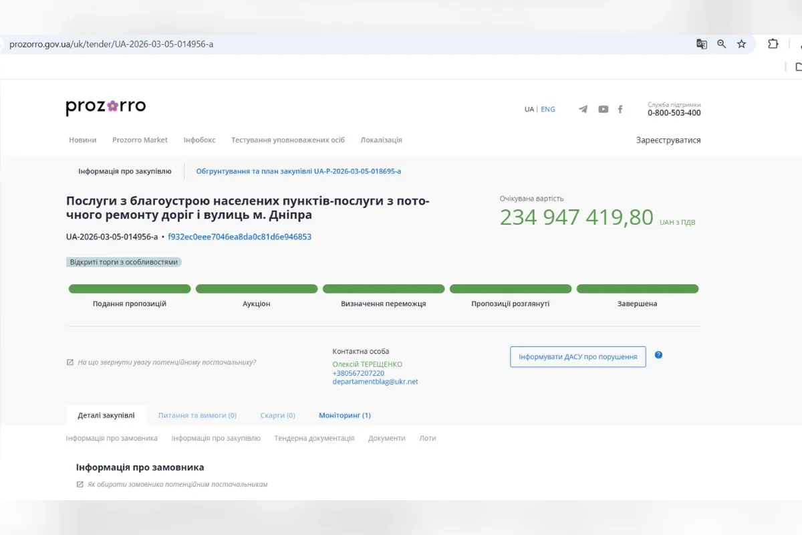
Task: Open the Prozorro YouTube channel icon
Action: click(x=603, y=108)
